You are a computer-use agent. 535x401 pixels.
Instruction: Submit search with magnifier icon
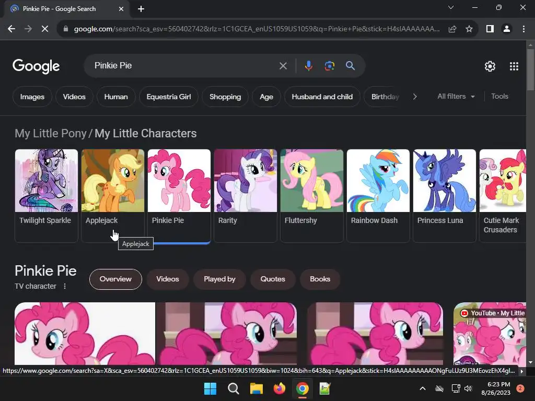350,66
